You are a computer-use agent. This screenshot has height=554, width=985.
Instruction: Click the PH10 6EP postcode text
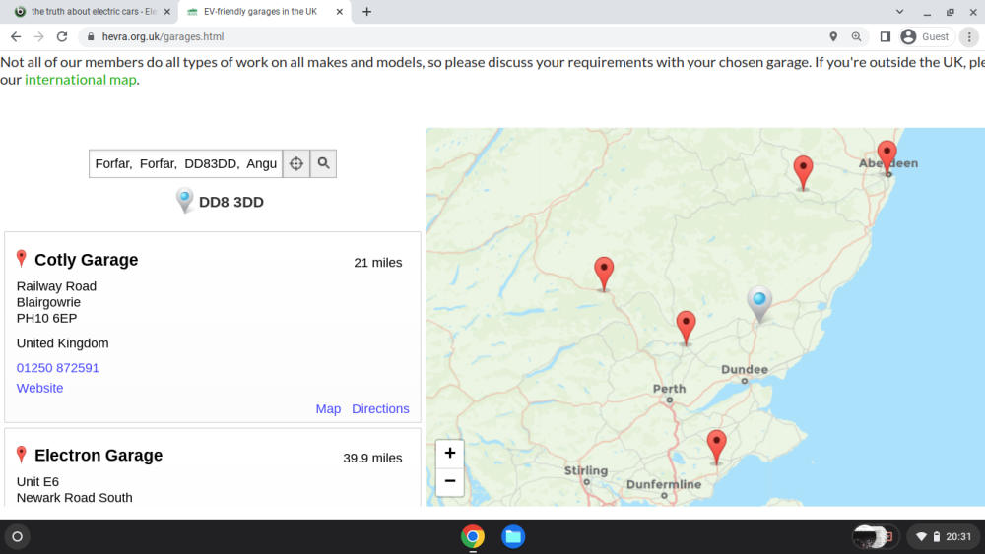46,318
